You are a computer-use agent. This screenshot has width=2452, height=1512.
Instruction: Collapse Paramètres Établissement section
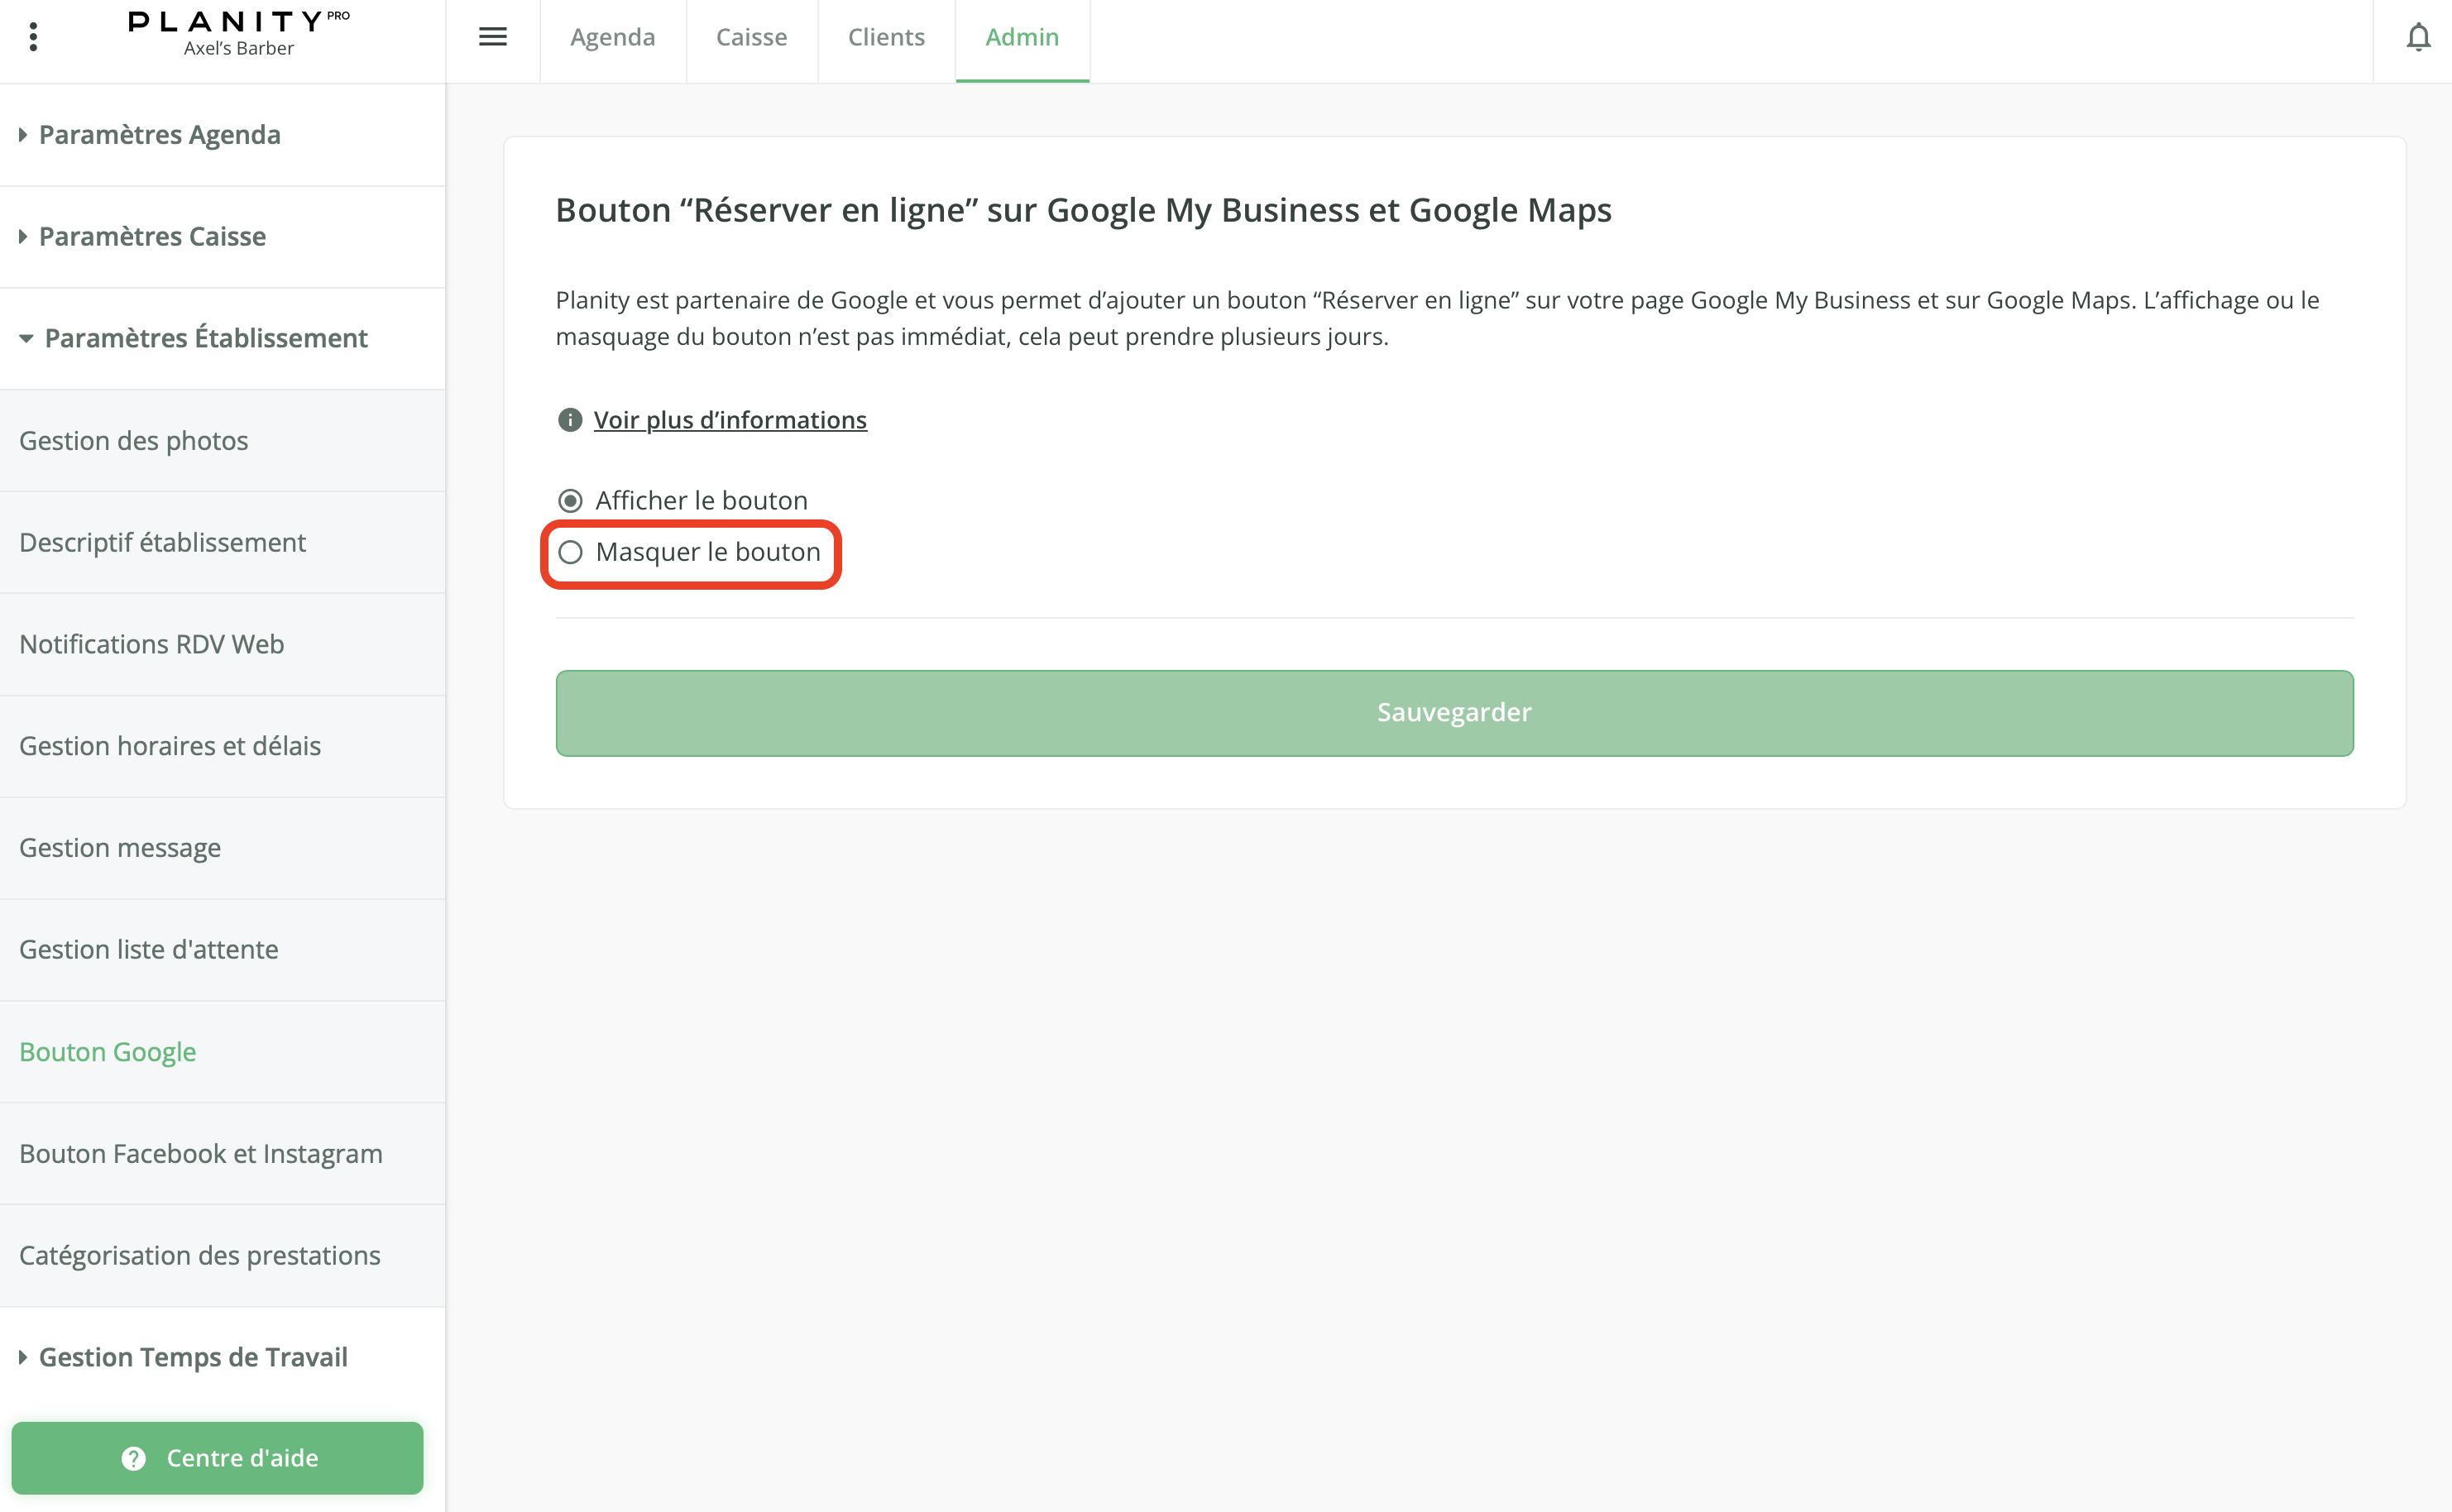click(x=205, y=338)
